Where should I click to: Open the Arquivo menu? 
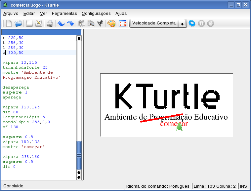tap(11, 14)
